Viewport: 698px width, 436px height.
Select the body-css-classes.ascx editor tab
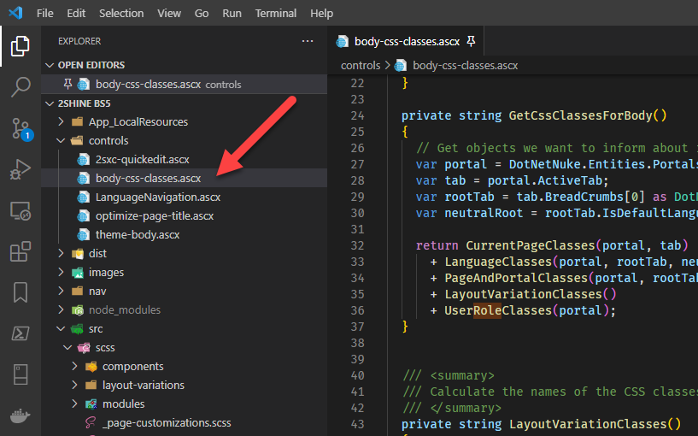(407, 41)
